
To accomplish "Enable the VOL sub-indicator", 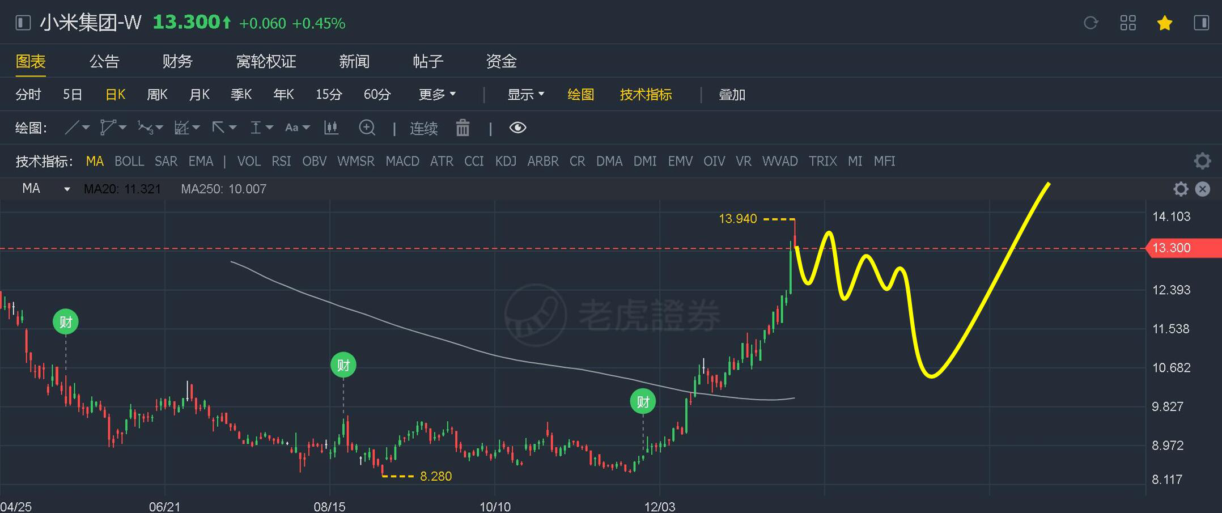I will coord(249,161).
